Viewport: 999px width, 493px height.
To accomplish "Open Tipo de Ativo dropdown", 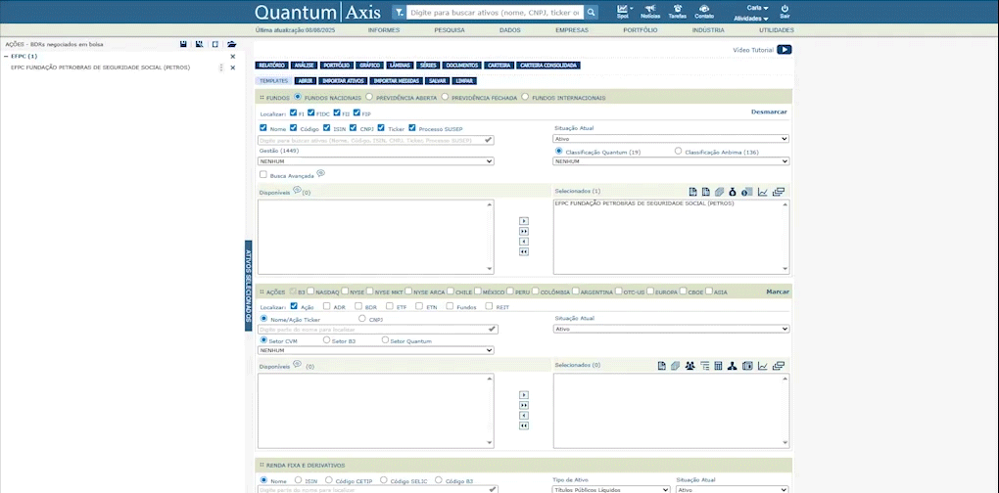I will click(611, 490).
